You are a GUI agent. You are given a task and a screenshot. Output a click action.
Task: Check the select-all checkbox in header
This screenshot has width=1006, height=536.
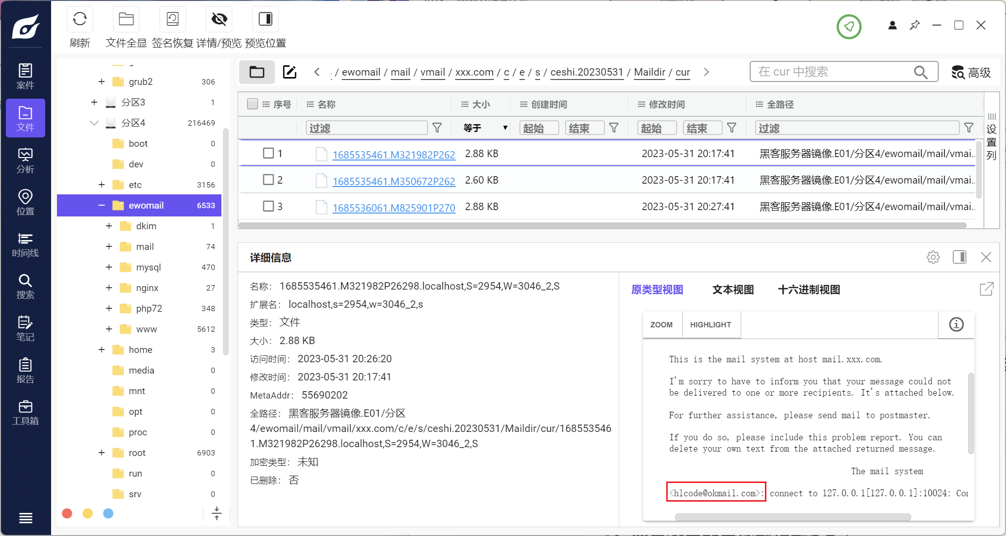[x=252, y=104]
